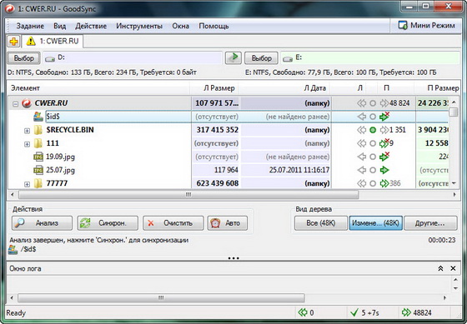
Task: Click the Анализ button
Action: click(42, 223)
